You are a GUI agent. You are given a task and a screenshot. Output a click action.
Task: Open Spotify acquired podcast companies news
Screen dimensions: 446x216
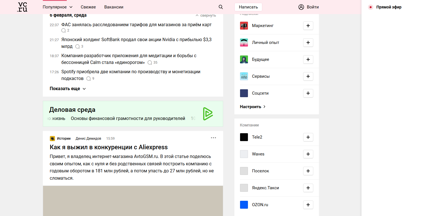pos(131,75)
